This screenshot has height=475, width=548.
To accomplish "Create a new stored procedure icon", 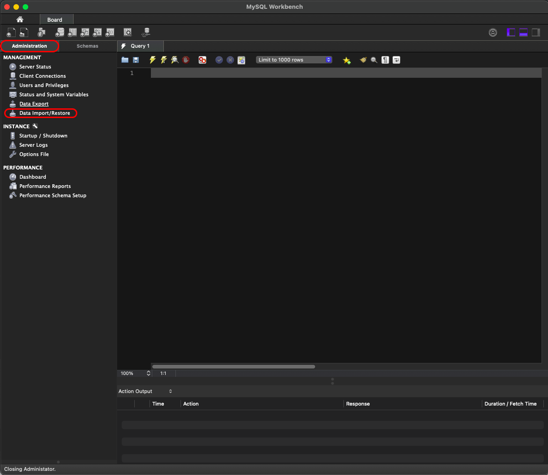I will tap(98, 32).
